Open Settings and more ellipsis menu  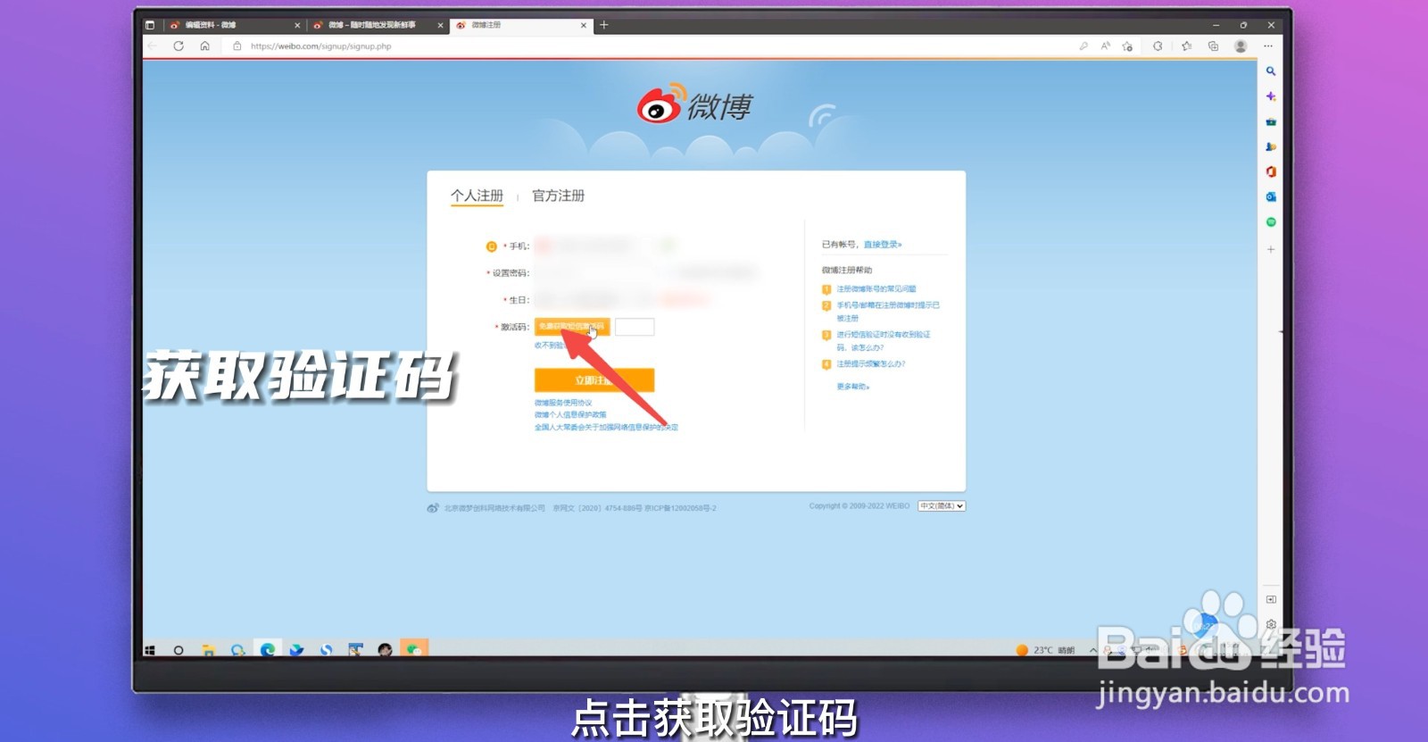point(1268,46)
